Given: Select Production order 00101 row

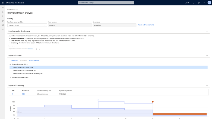Looking at the screenshot, I should tap(20, 64).
